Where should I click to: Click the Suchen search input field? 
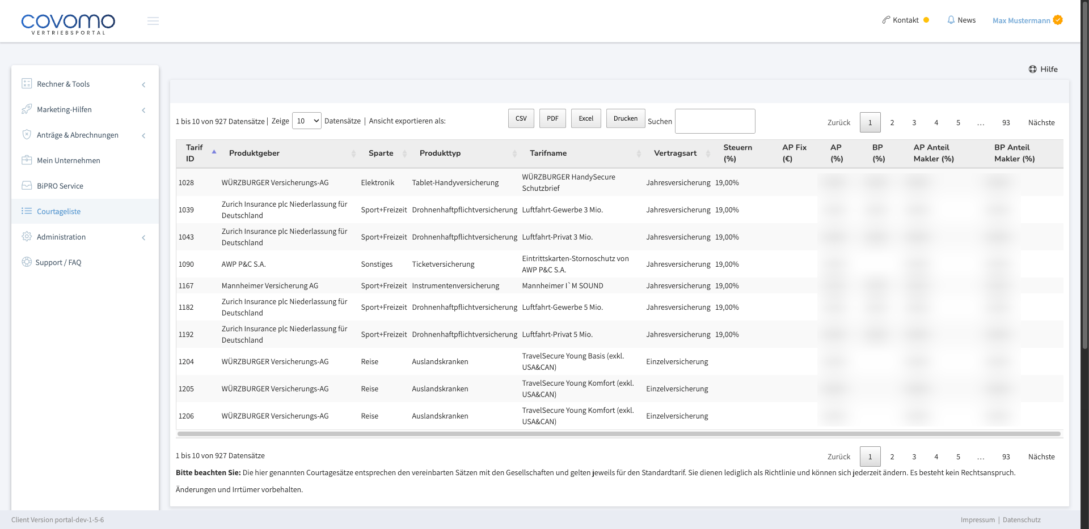click(x=715, y=121)
